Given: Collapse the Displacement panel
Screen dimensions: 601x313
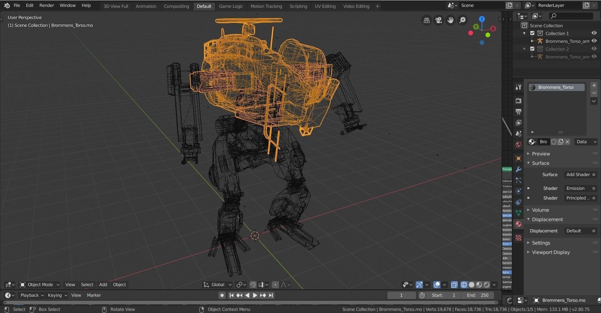Looking at the screenshot, I should [x=547, y=219].
